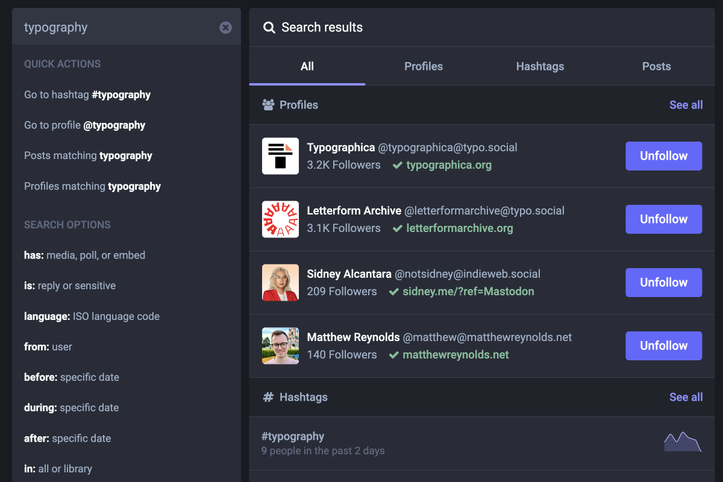Click the Matthew Reynolds display name
Viewport: 723px width, 482px height.
(353, 337)
